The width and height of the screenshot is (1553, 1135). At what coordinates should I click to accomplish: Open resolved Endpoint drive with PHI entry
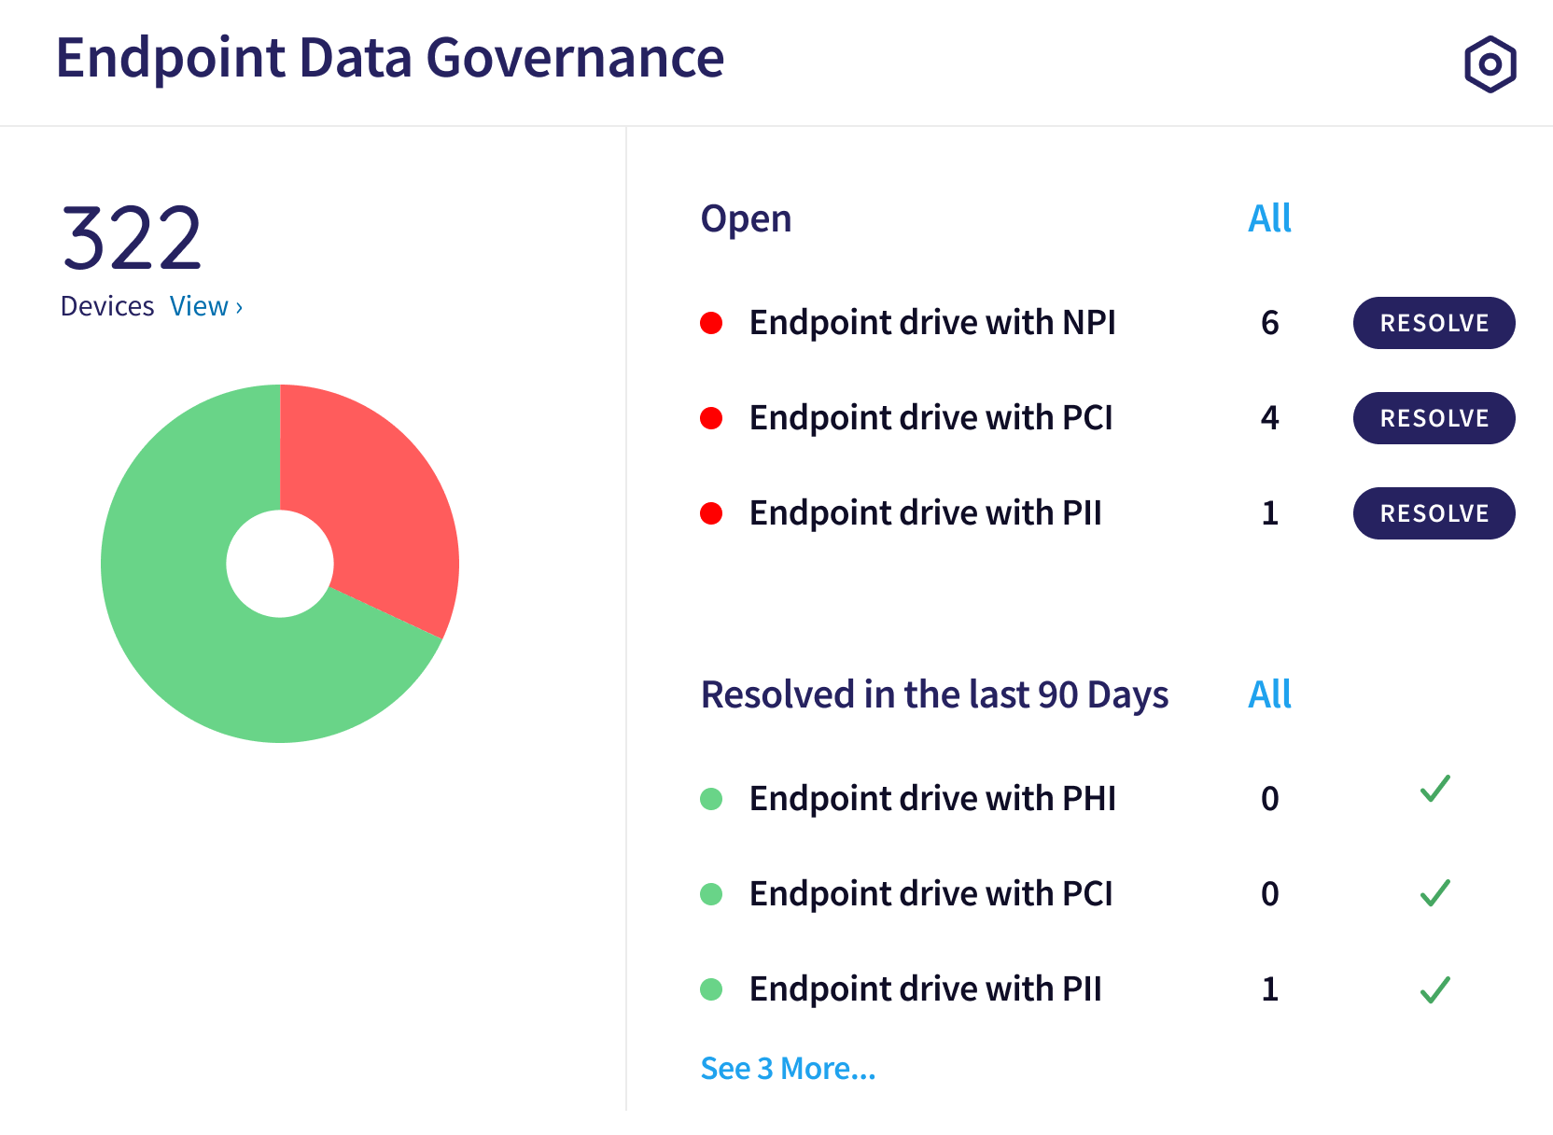932,799
